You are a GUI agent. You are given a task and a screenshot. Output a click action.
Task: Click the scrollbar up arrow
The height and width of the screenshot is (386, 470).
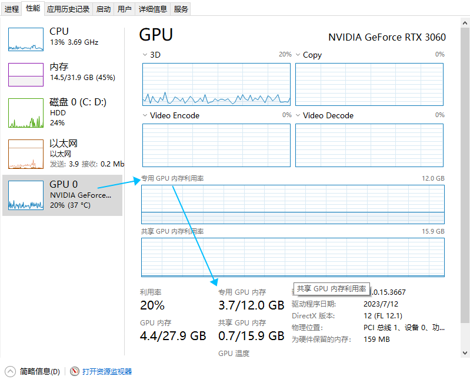click(465, 23)
